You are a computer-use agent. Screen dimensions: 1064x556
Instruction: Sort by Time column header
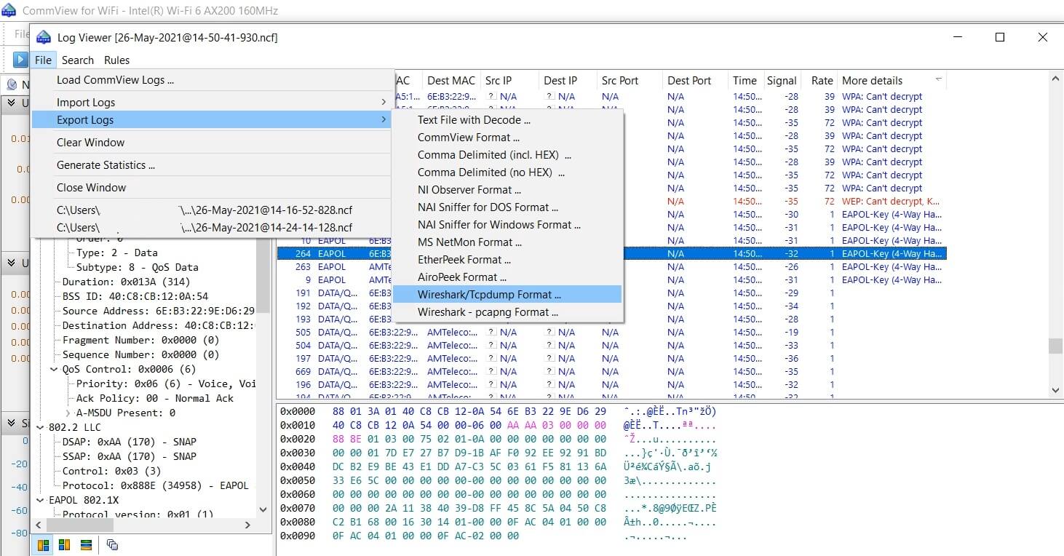pos(745,81)
